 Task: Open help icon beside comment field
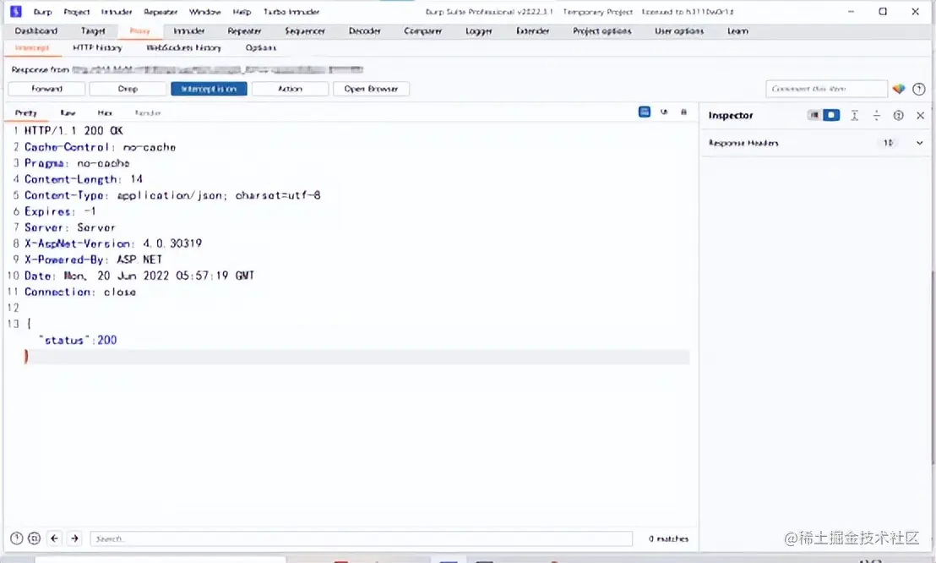coord(919,89)
